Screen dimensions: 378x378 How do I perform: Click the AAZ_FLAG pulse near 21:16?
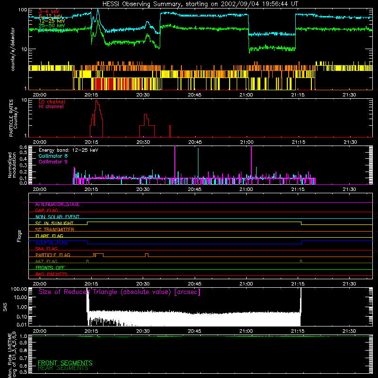pos(301,262)
